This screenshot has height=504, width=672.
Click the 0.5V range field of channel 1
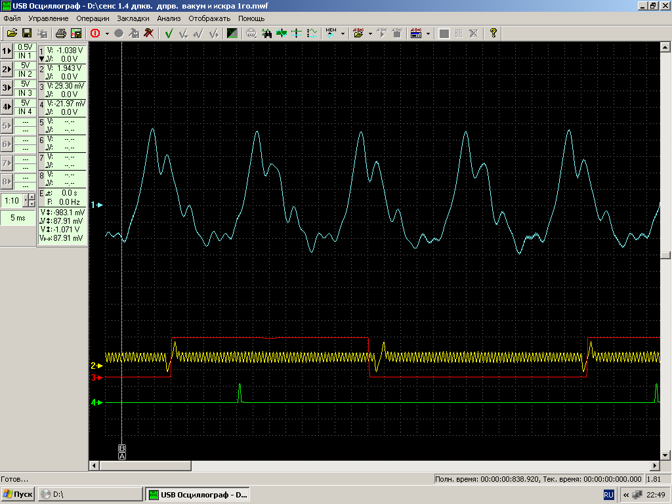(x=26, y=47)
